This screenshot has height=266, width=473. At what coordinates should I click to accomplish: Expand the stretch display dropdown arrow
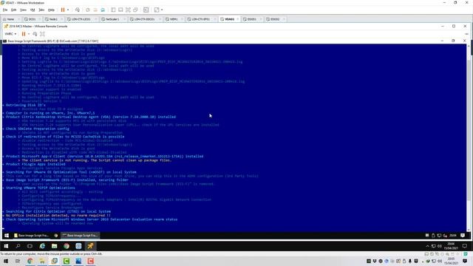(x=162, y=10)
